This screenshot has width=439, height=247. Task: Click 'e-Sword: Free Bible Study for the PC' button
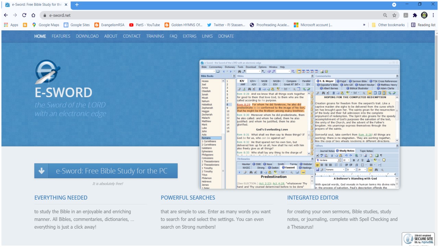106,171
